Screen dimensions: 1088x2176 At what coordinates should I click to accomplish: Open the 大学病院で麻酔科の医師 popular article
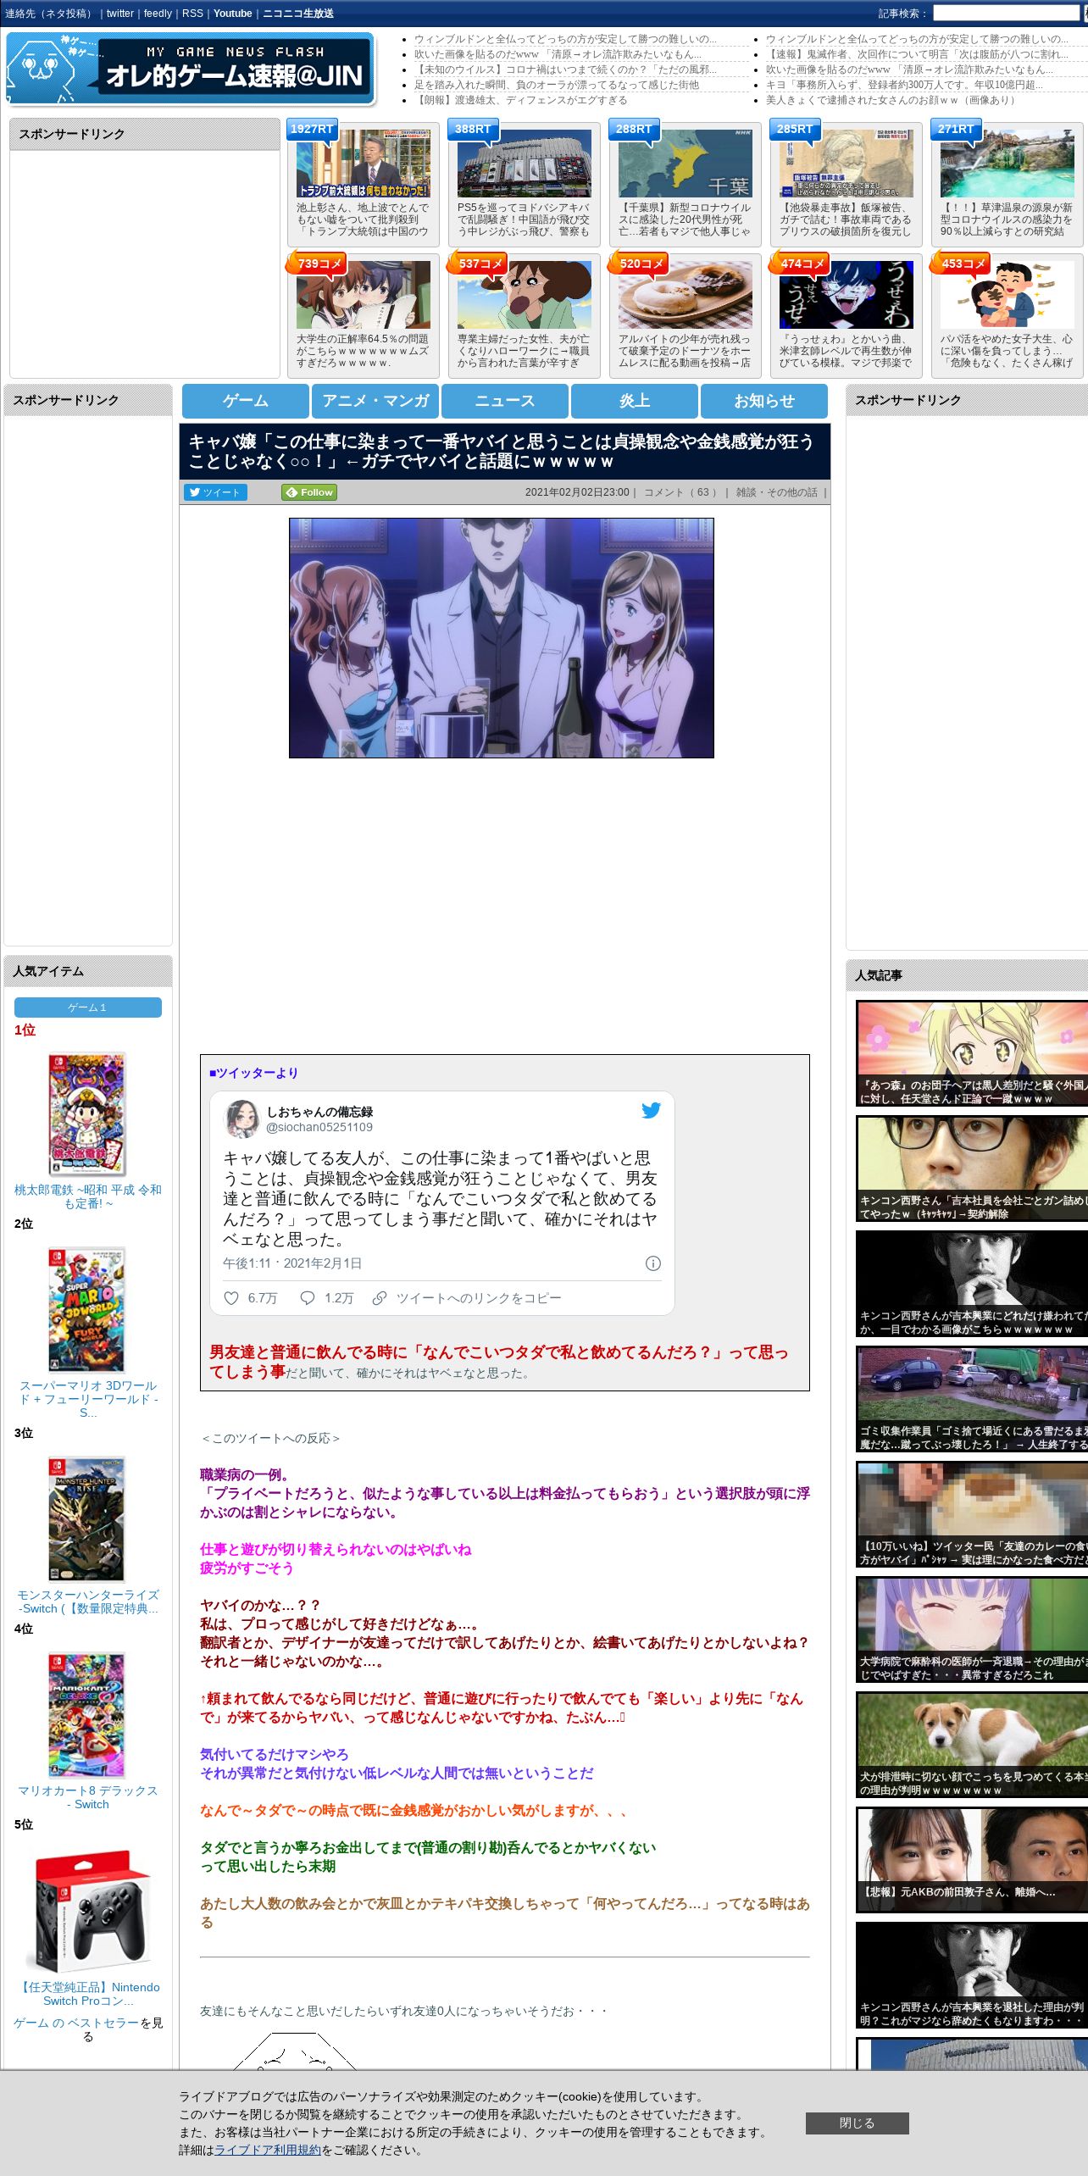(x=972, y=1629)
